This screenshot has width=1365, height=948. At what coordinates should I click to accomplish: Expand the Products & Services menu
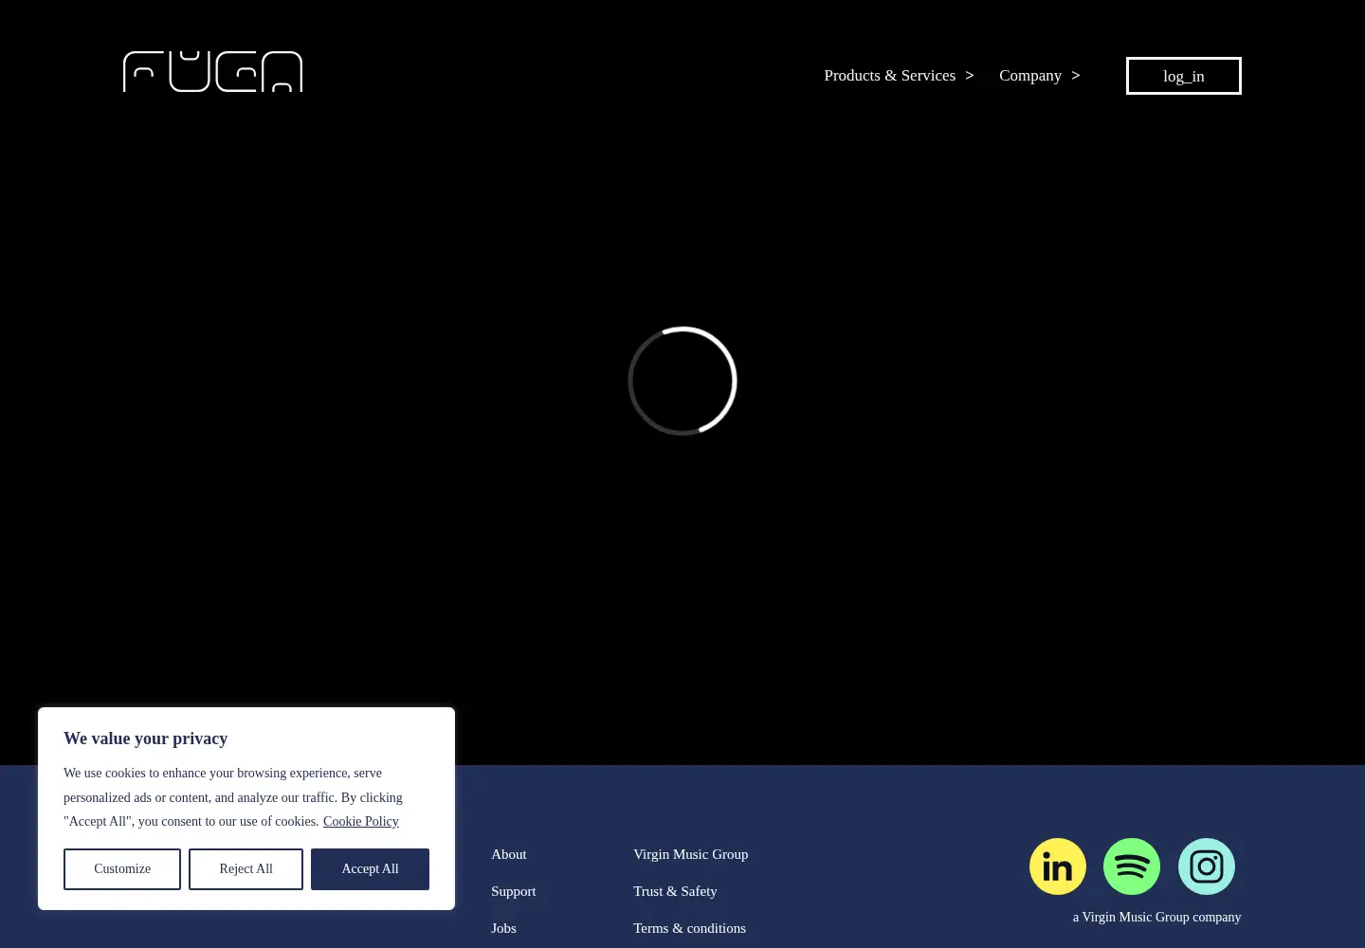click(x=899, y=76)
